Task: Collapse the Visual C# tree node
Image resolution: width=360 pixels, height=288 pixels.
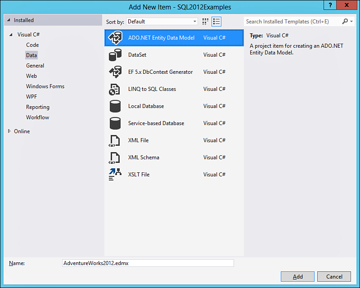Action: [10, 35]
